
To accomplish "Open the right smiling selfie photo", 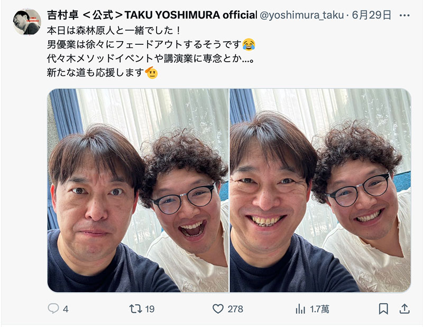I will [x=320, y=190].
